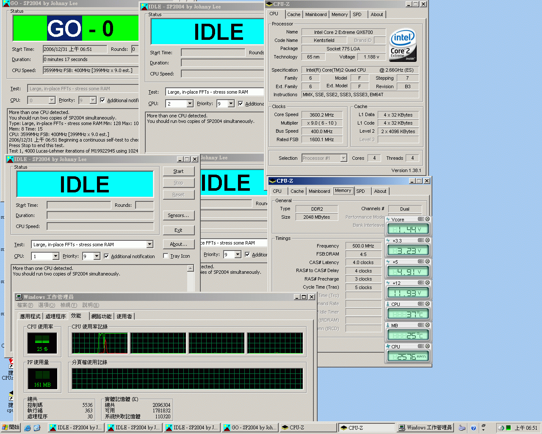Click the thermometer icon on MB widget
Viewport: 542px width, 434px height.
click(x=388, y=325)
